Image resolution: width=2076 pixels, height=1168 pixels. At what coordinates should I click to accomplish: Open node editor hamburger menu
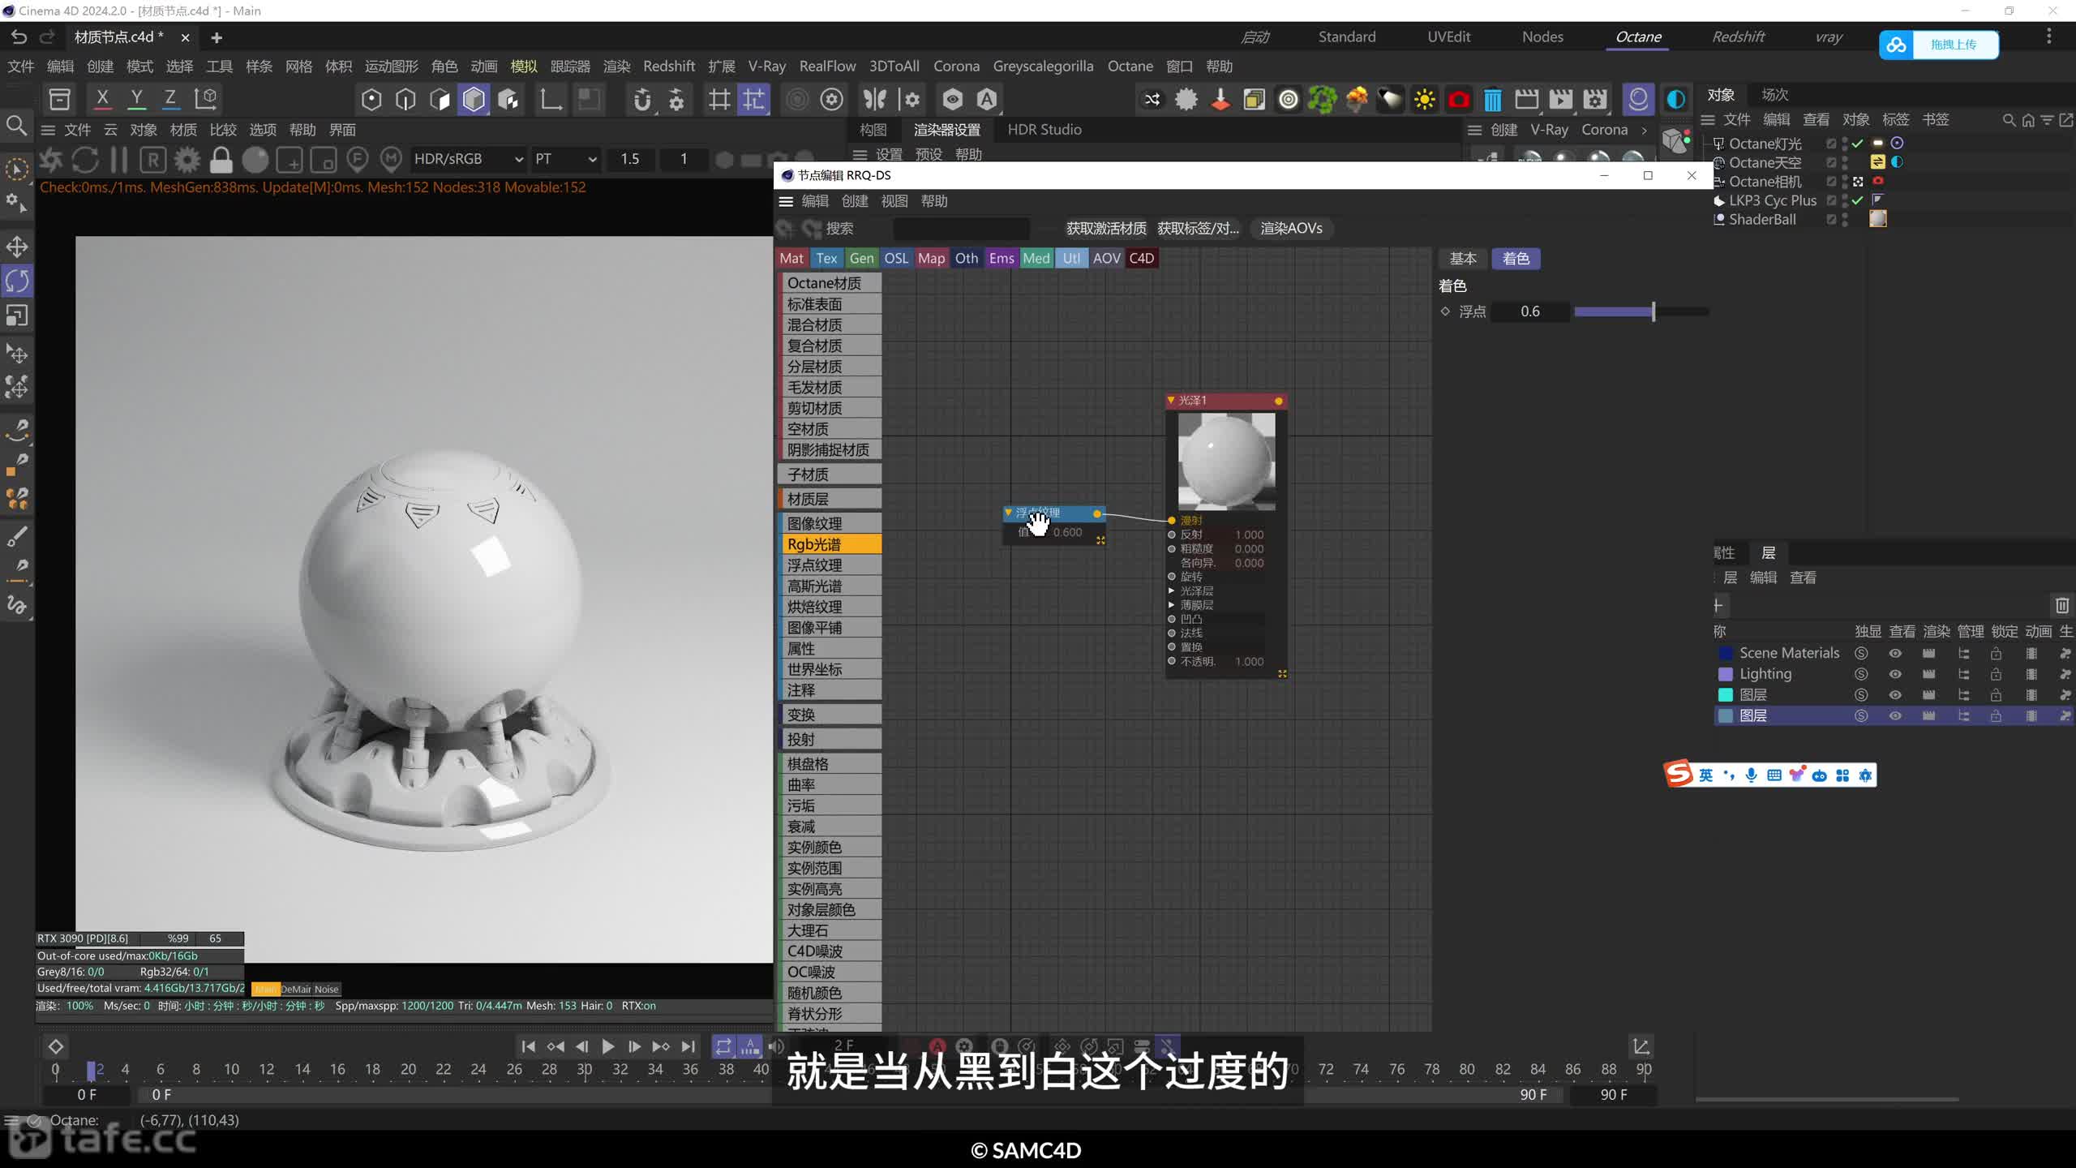coord(785,201)
